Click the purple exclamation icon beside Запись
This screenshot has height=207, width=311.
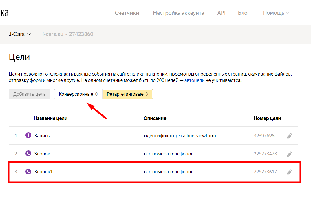pyautogui.click(x=28, y=135)
